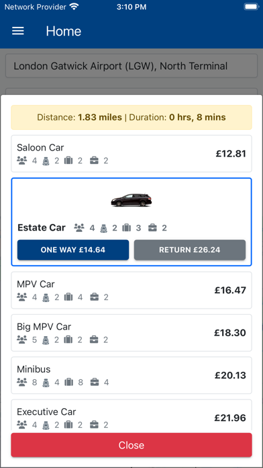This screenshot has width=263, height=468.
Task: Close the vehicle list with Close button
Action: pos(131,445)
